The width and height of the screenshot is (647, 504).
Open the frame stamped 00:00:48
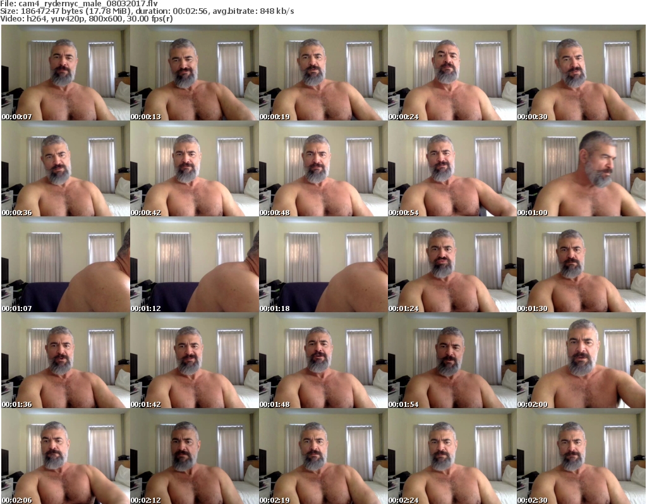click(323, 168)
